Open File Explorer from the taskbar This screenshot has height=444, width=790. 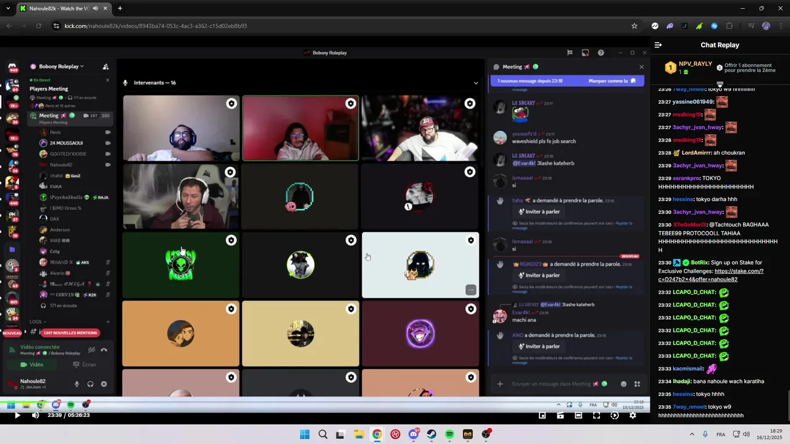coord(359,434)
